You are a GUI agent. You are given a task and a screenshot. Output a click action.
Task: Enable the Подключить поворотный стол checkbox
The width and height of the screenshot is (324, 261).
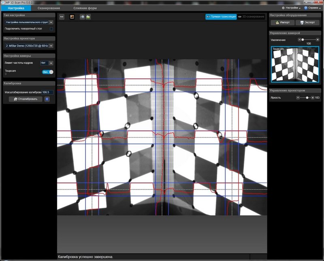click(51, 29)
